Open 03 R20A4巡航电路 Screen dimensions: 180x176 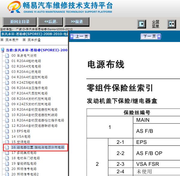(26, 72)
